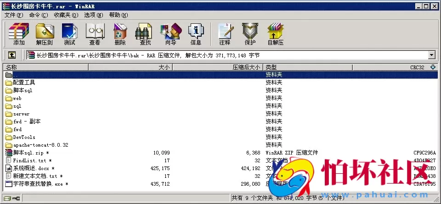Open the Options (选项) menu
Viewport: 441px width, 204px height.
[x=94, y=15]
